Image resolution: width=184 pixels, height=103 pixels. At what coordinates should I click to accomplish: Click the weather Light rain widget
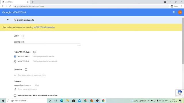(x=139, y=101)
